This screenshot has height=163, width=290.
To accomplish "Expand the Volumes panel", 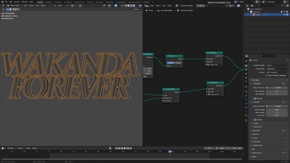I will click(x=255, y=134).
